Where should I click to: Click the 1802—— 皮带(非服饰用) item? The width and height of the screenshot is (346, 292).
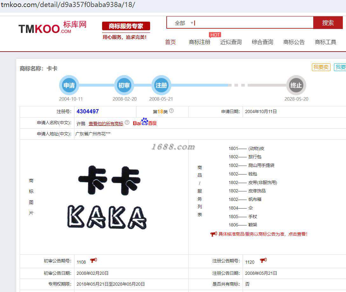[x=253, y=182]
